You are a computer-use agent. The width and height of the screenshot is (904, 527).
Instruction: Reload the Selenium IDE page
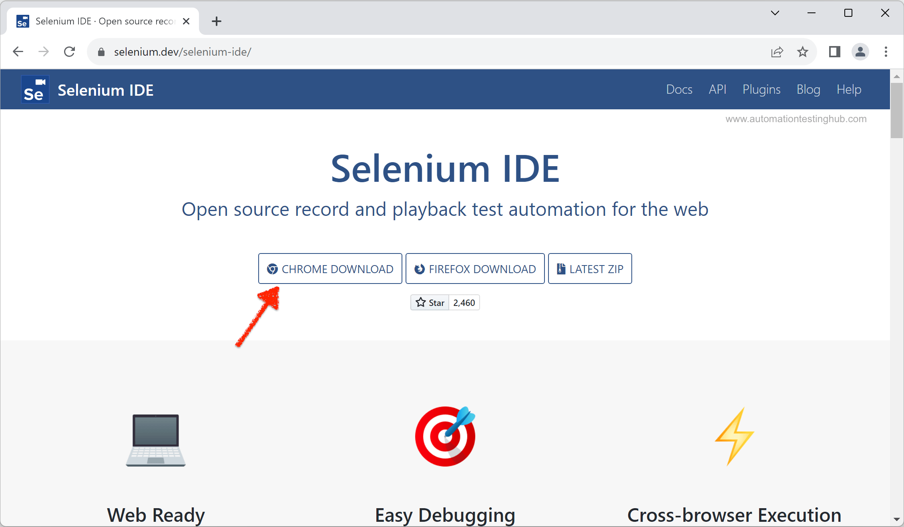click(x=69, y=52)
